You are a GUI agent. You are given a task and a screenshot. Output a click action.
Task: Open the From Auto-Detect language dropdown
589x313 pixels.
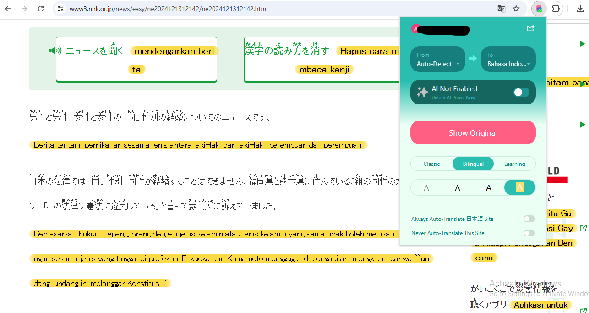point(438,59)
